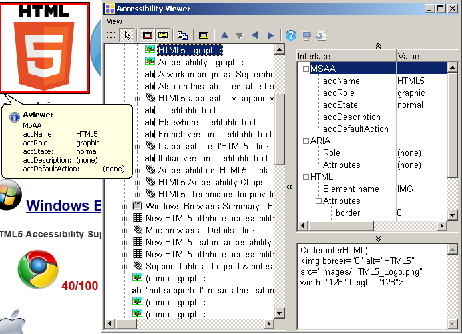The image size is (462, 334).
Task: Click the double left chevron pane splitter
Action: click(x=290, y=187)
